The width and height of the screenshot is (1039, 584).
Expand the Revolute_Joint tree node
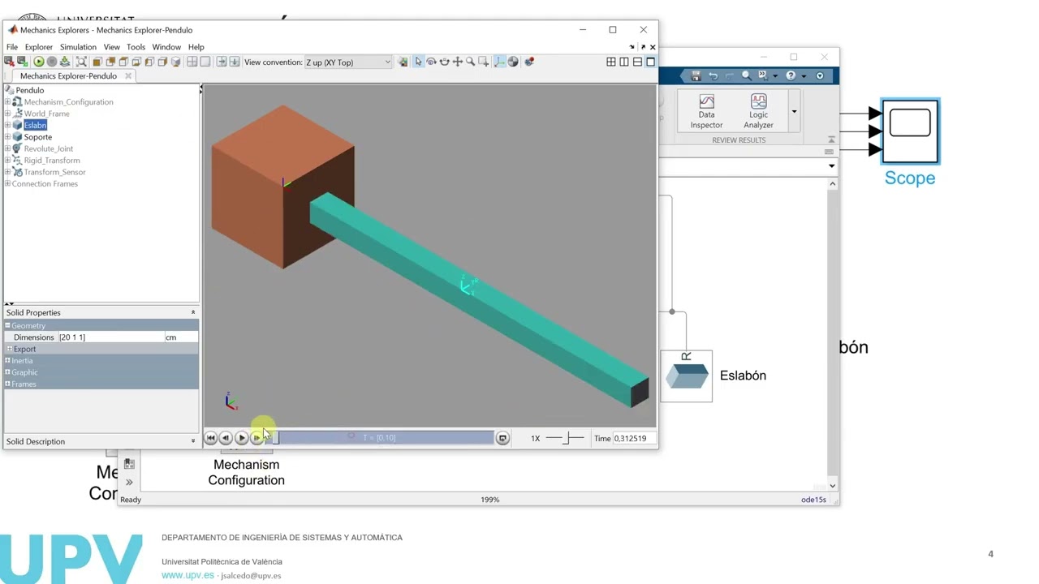[8, 148]
